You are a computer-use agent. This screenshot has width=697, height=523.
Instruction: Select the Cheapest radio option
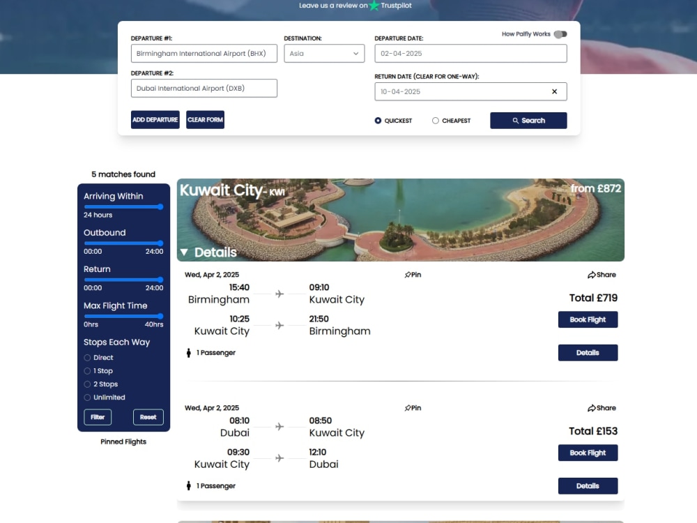point(435,121)
